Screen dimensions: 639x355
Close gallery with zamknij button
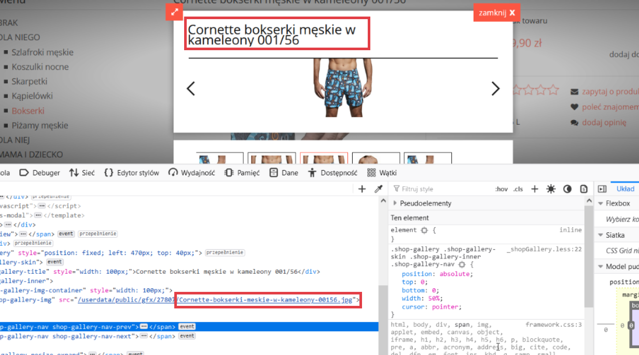pyautogui.click(x=496, y=13)
